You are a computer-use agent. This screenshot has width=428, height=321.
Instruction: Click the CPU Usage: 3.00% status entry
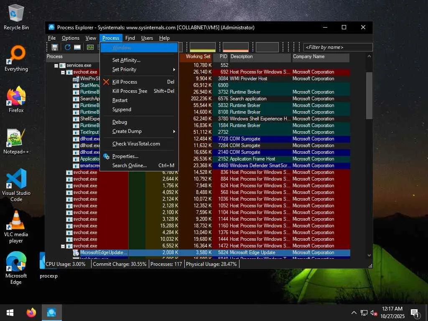[x=66, y=264]
